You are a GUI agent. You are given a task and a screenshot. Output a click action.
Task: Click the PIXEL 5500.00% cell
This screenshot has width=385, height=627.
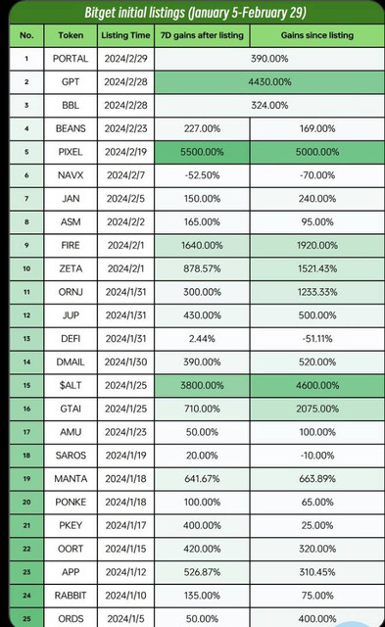[202, 152]
